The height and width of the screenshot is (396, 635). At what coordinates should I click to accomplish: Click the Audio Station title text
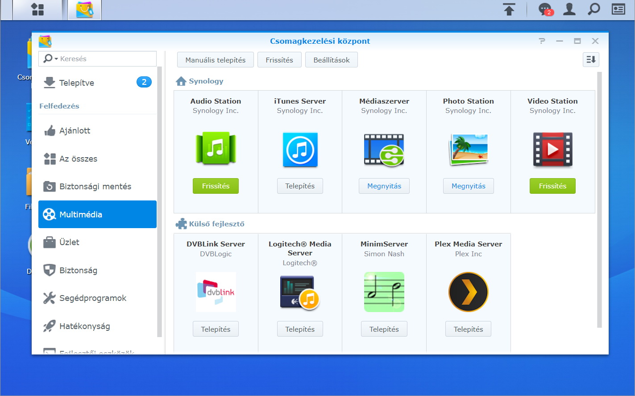click(216, 101)
